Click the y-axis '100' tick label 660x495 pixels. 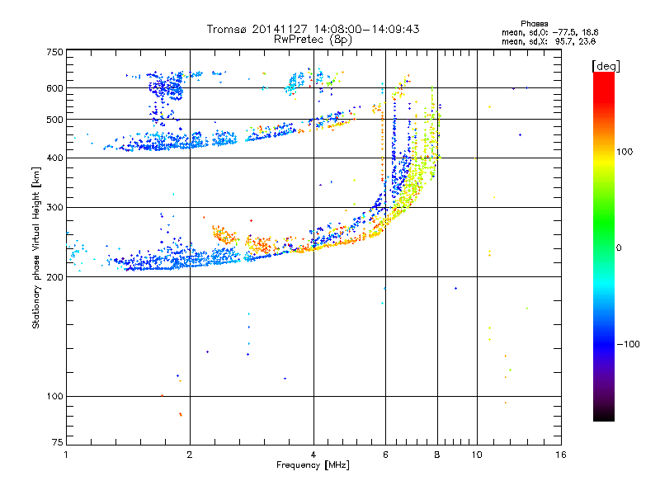55,397
